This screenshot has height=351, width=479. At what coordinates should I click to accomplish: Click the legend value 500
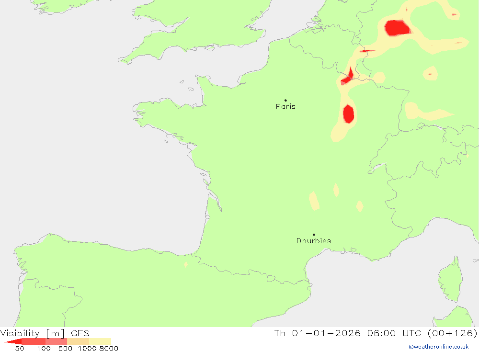(x=65, y=349)
